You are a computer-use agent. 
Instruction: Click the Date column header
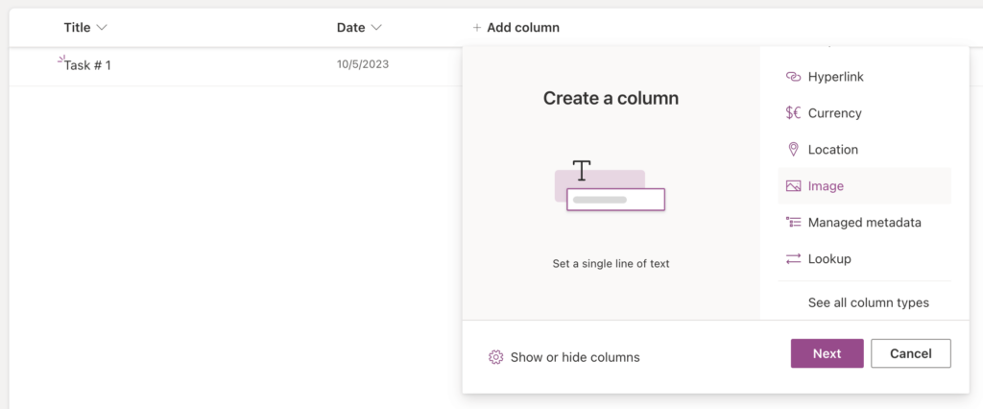click(x=359, y=28)
